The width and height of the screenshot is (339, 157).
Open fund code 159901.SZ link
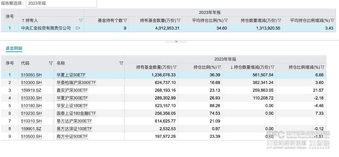(x=31, y=129)
